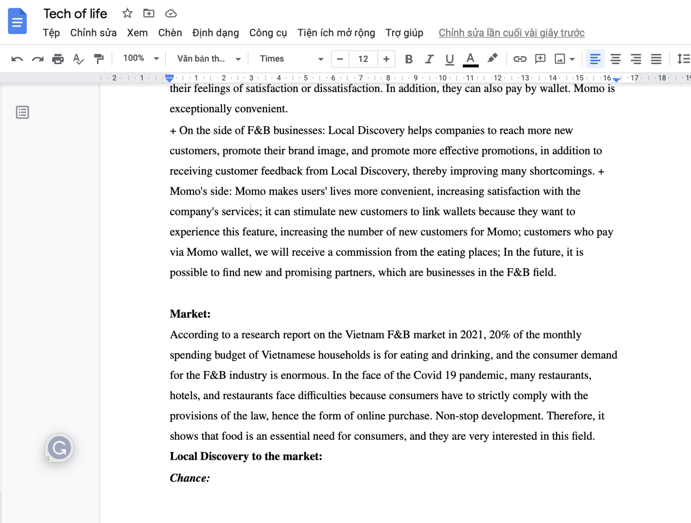Open the Tệp menu

coord(51,33)
